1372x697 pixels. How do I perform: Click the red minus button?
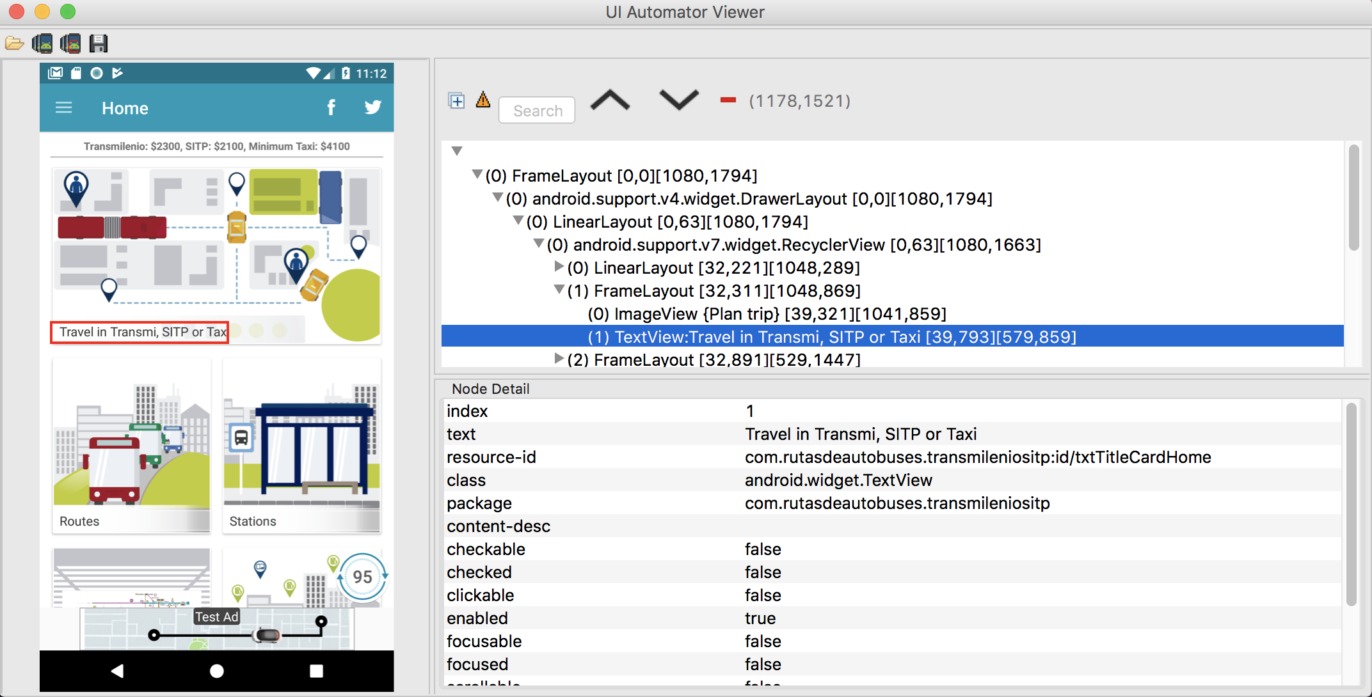(728, 100)
